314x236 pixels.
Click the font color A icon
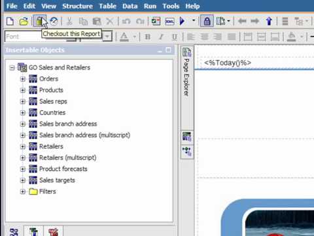tap(124, 37)
